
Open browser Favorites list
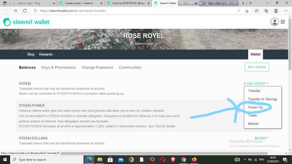[x=256, y=11]
